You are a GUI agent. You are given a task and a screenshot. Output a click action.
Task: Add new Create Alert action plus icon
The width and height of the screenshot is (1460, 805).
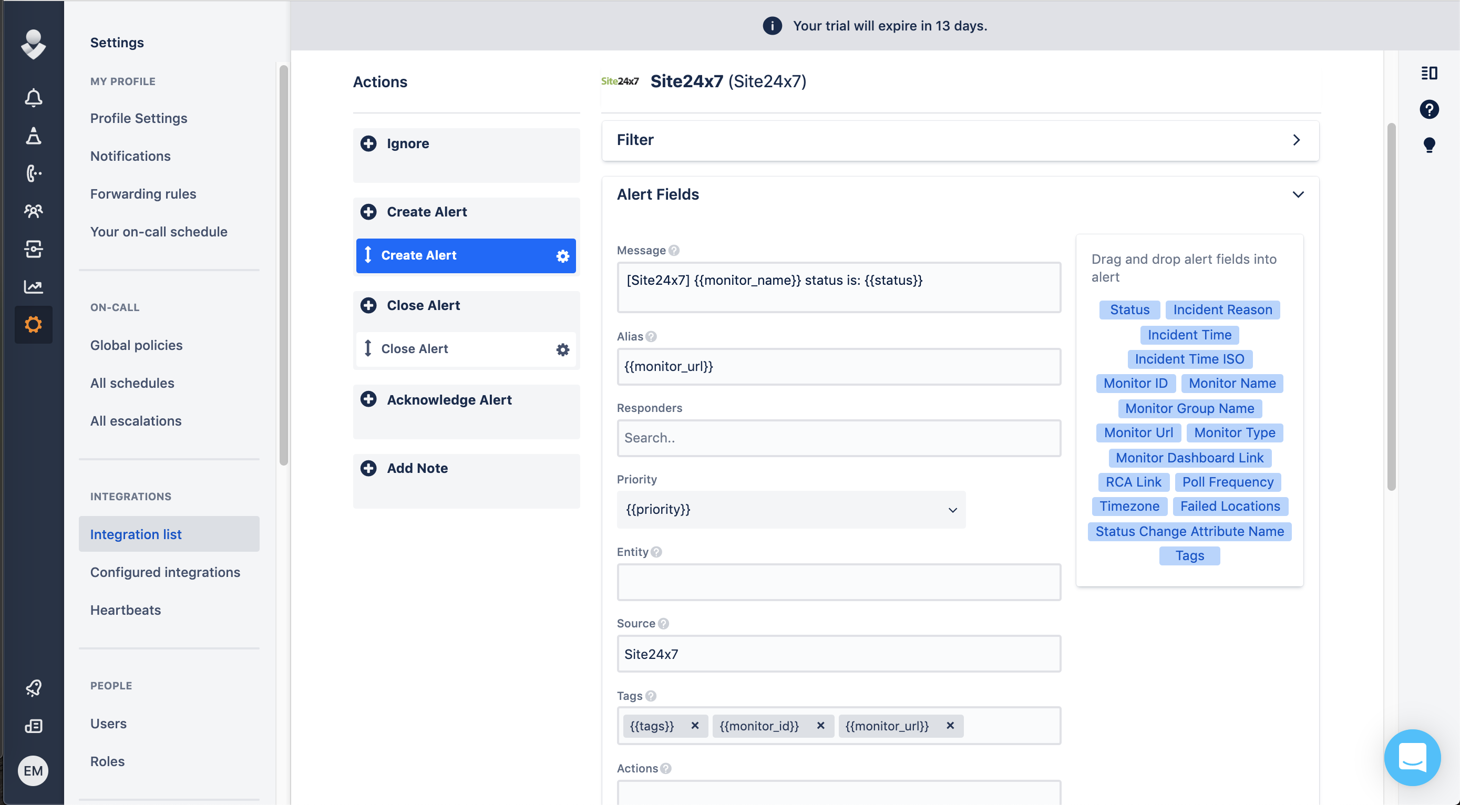tap(368, 212)
